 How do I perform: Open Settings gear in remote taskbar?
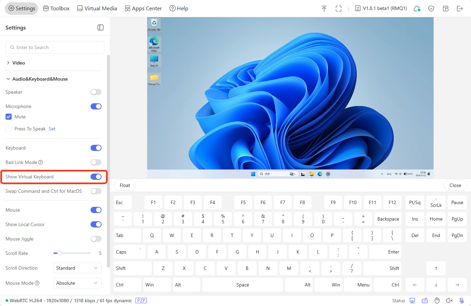coord(328,174)
